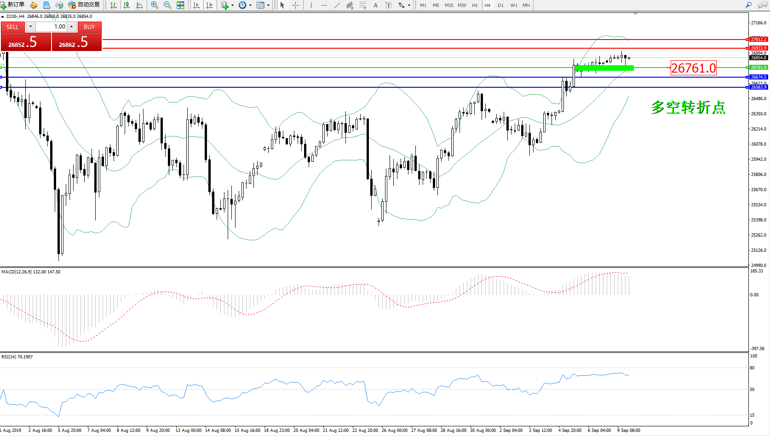Zoom in on the chart
Image resolution: width=770 pixels, height=436 pixels.
(155, 5)
